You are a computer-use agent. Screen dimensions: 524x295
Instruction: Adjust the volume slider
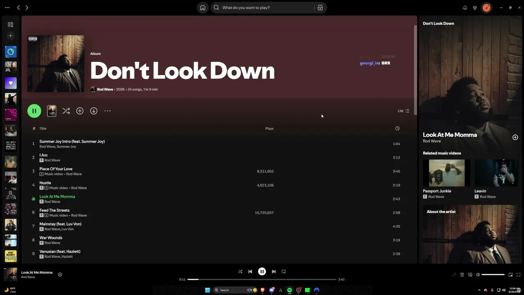click(493, 275)
